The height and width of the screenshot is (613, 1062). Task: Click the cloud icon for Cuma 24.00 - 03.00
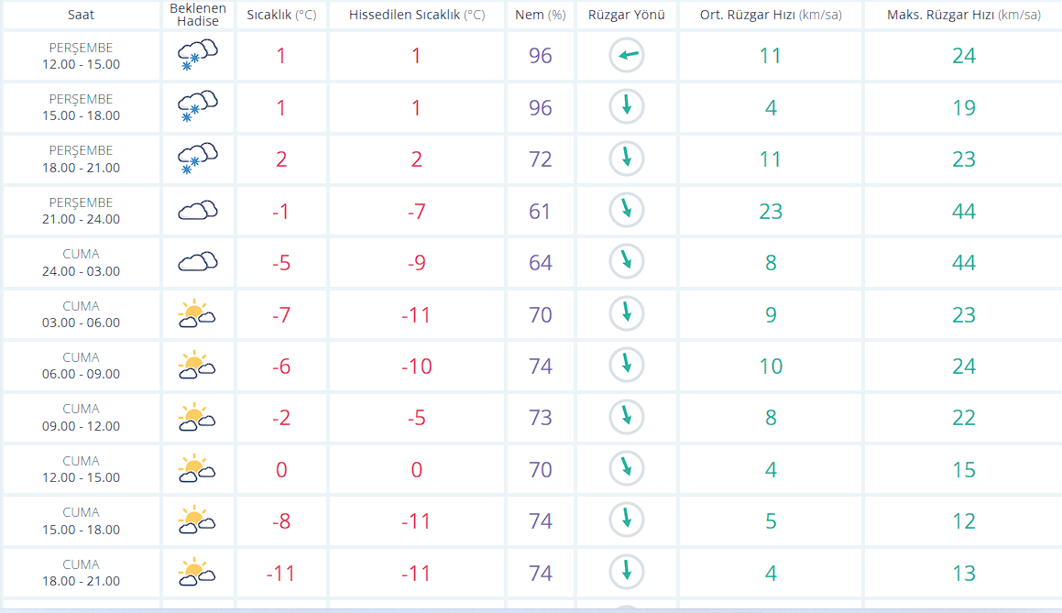coord(197,263)
